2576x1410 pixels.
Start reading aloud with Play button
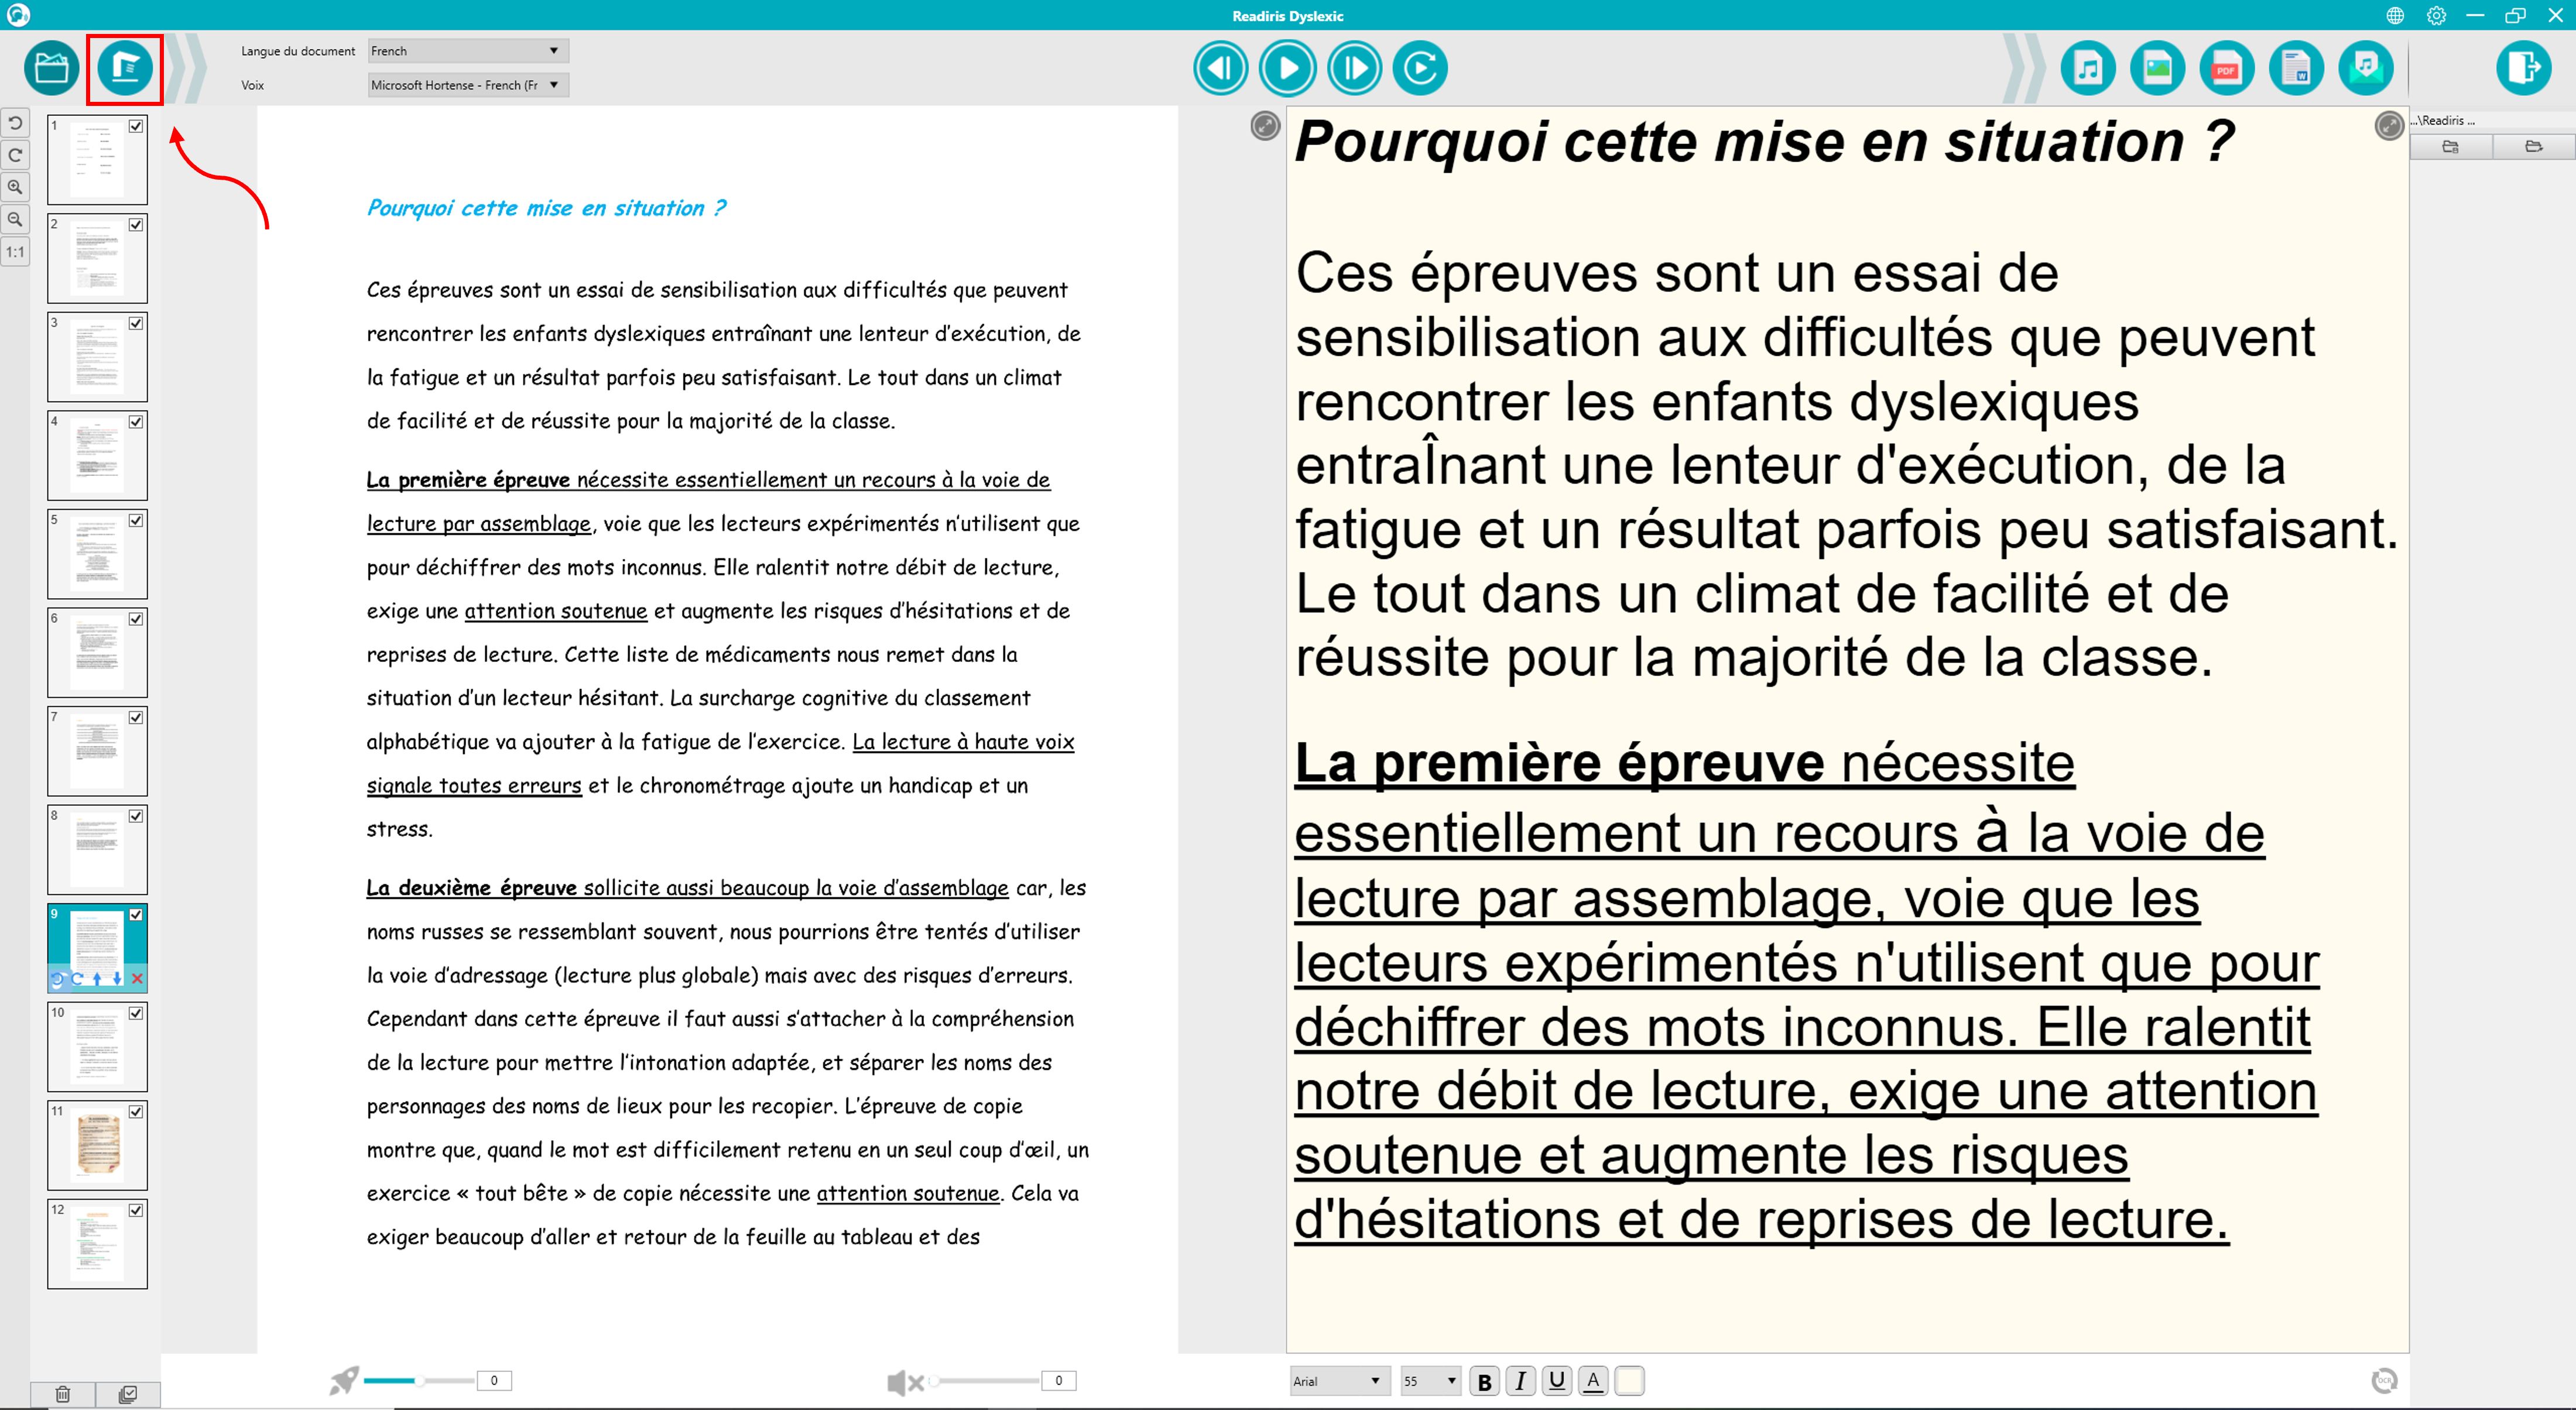click(x=1287, y=68)
